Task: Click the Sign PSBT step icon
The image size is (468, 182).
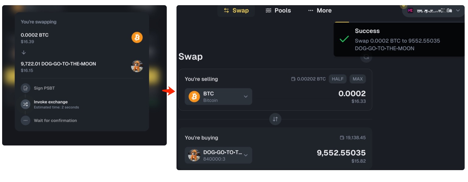Action: tap(26, 88)
